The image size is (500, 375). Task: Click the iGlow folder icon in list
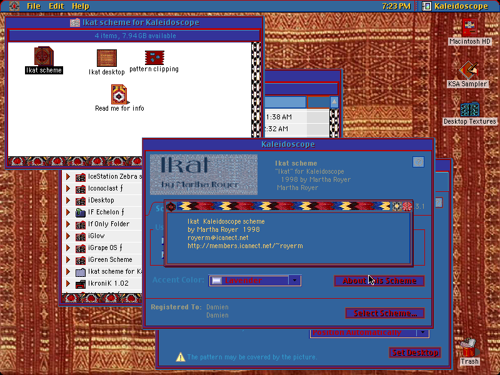coord(81,236)
